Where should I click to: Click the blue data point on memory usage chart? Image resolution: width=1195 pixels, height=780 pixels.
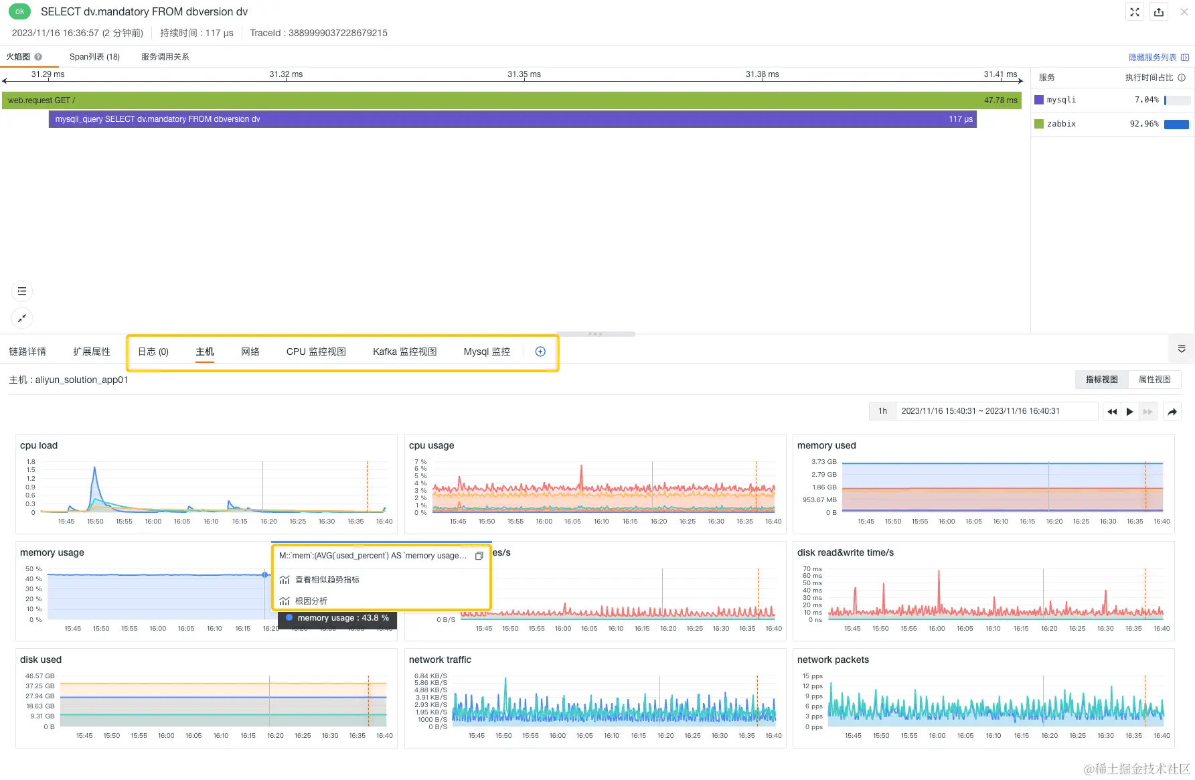tap(265, 574)
